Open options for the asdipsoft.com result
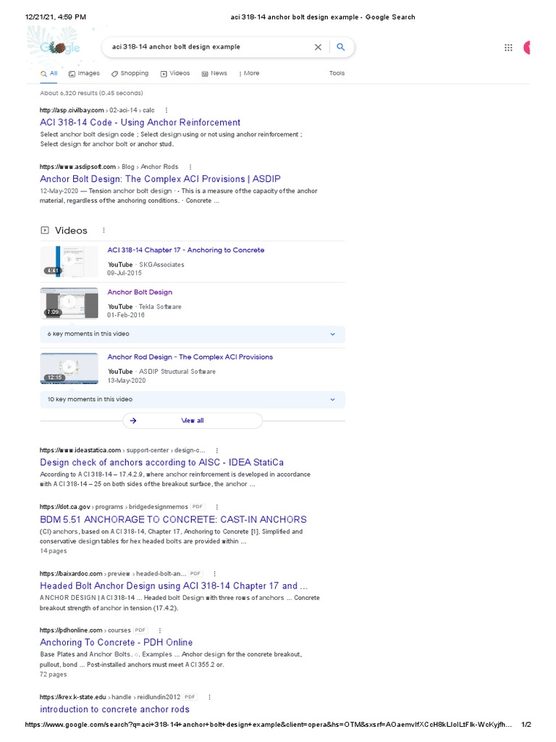This screenshot has width=556, height=742. point(190,167)
